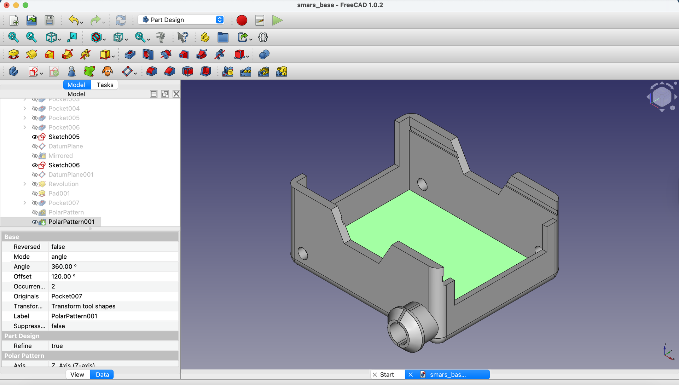The image size is (679, 385).
Task: Expand the Revolution tree item
Action: point(24,184)
